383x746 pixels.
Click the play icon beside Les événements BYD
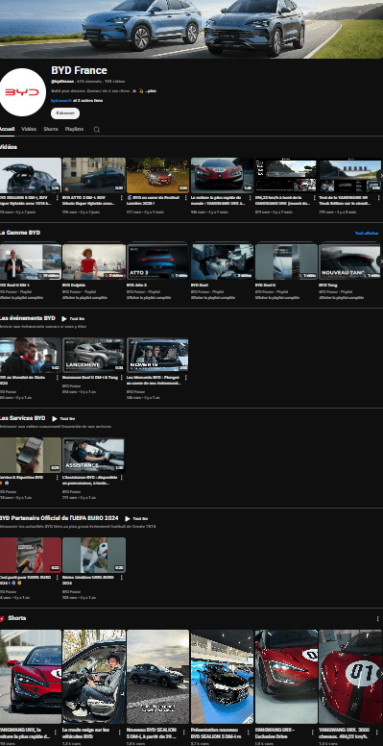pyautogui.click(x=64, y=319)
